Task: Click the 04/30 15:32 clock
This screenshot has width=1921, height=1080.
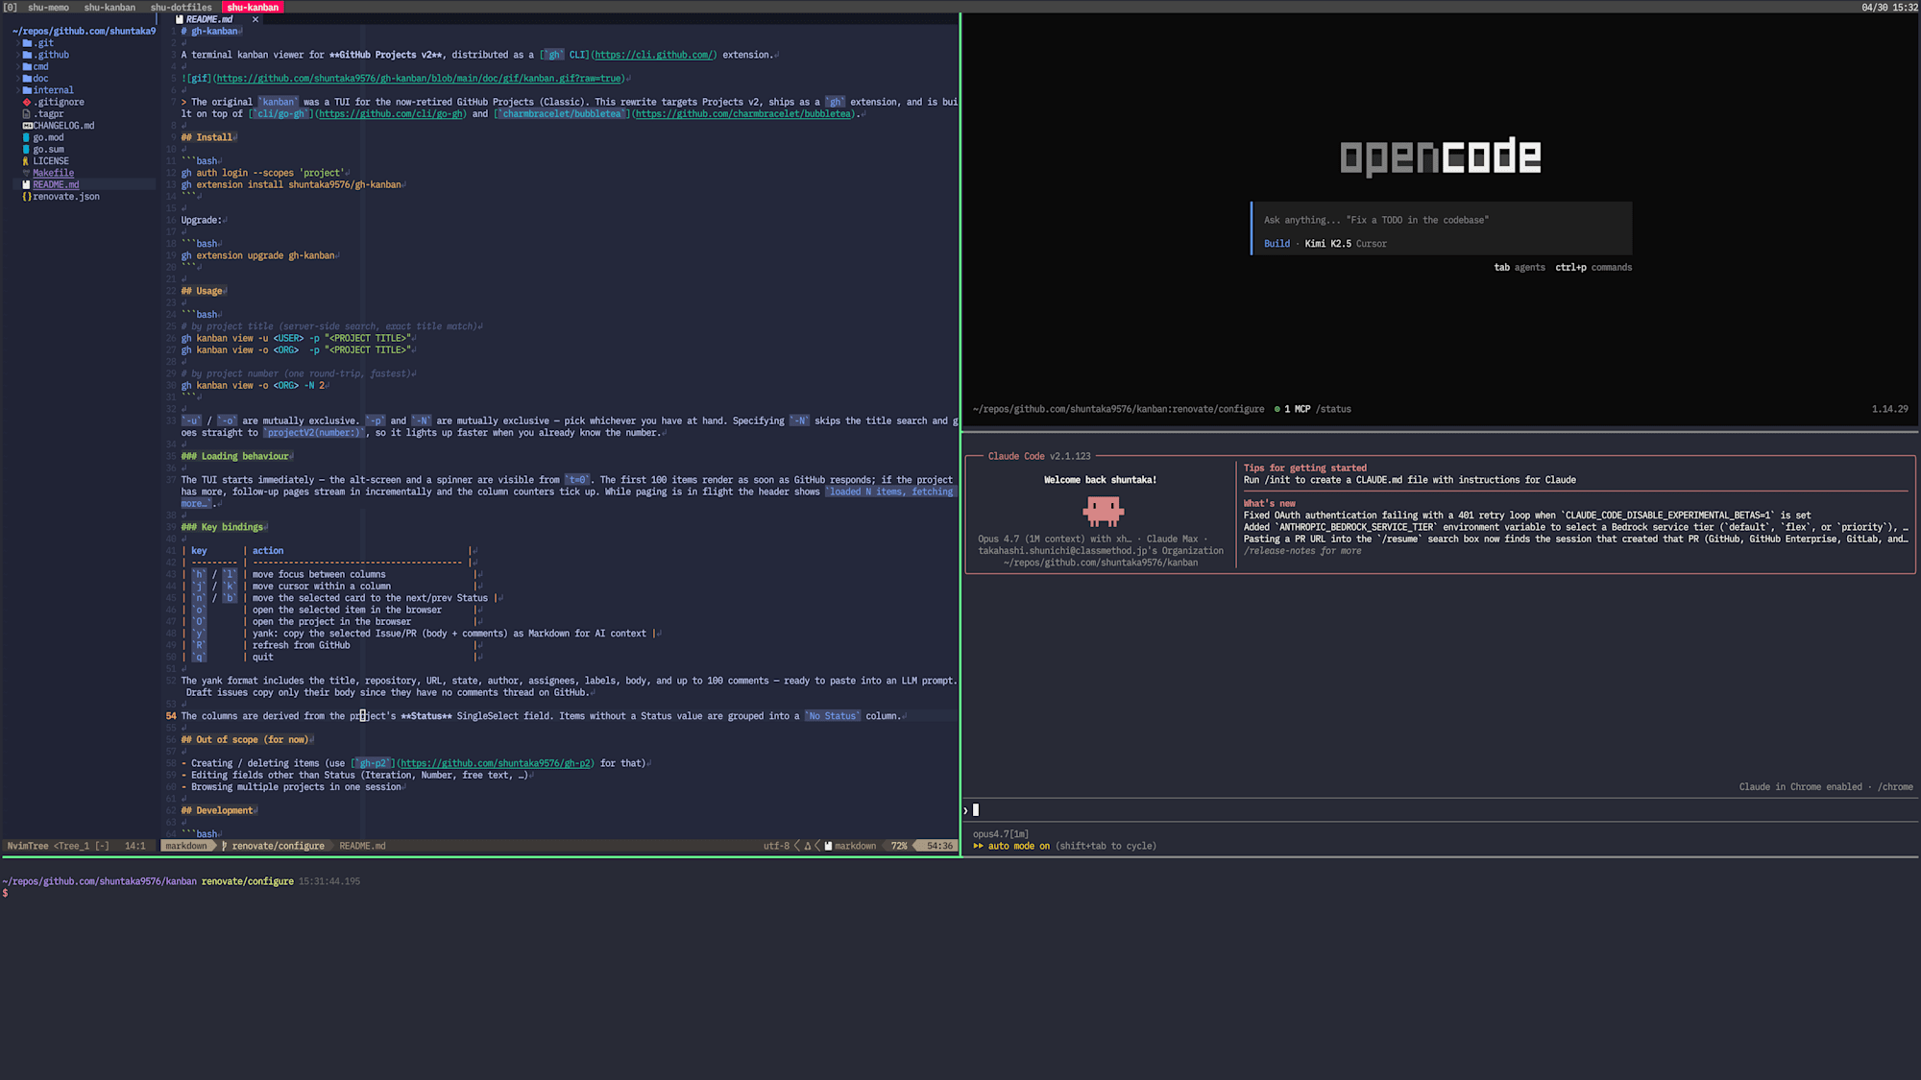Action: [1889, 7]
